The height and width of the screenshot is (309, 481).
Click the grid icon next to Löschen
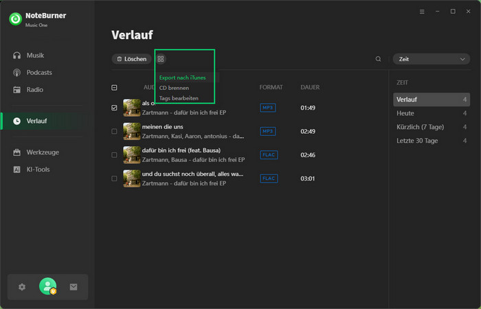(160, 59)
